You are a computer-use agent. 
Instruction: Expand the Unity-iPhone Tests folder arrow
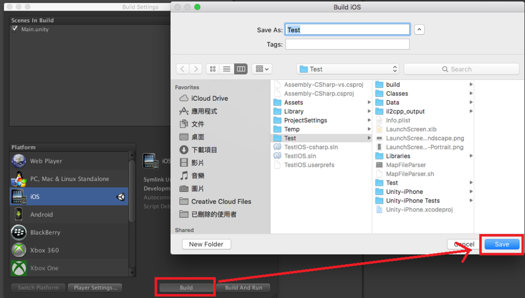click(471, 200)
